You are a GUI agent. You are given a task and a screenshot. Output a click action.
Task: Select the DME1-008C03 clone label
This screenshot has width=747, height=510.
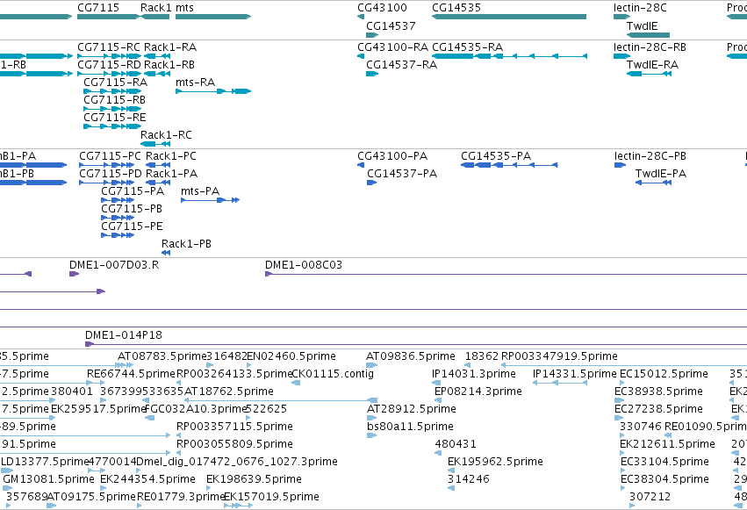point(304,265)
